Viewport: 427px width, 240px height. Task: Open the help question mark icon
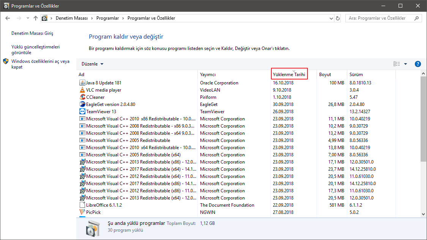[x=418, y=64]
